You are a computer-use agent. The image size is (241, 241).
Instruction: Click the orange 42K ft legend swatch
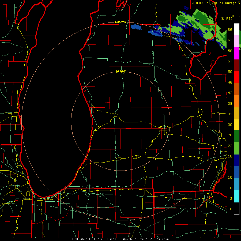(236, 101)
